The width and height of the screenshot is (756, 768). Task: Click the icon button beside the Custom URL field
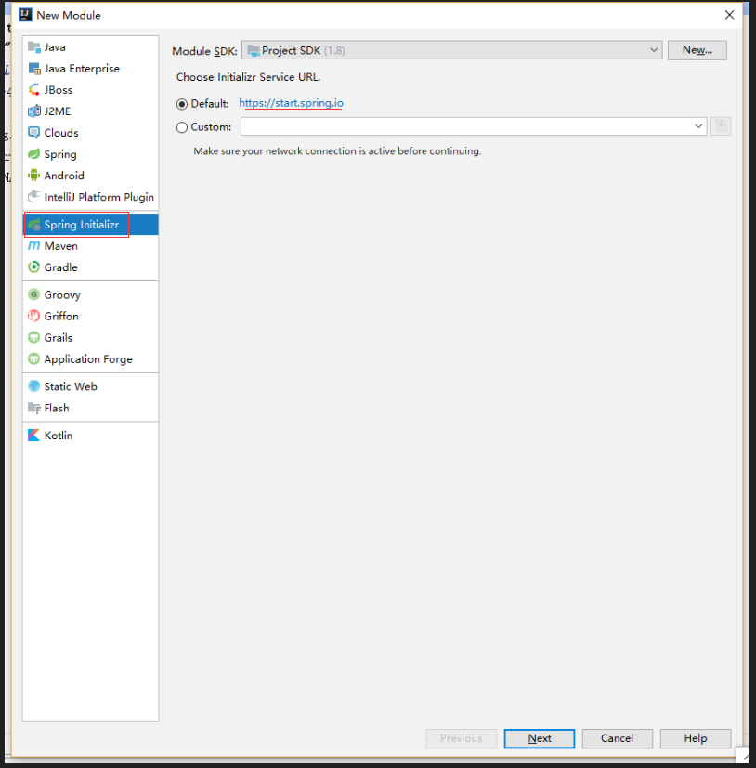721,126
